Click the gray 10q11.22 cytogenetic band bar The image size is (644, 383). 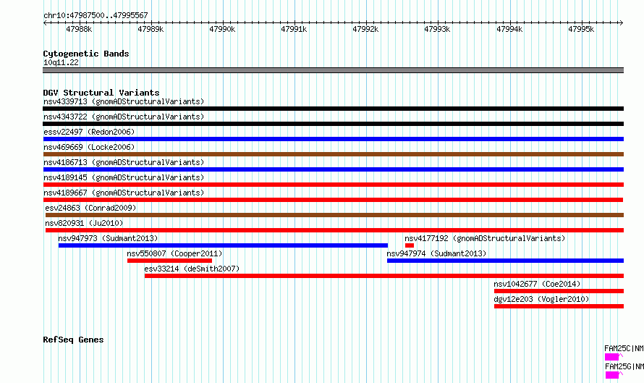pyautogui.click(x=333, y=70)
